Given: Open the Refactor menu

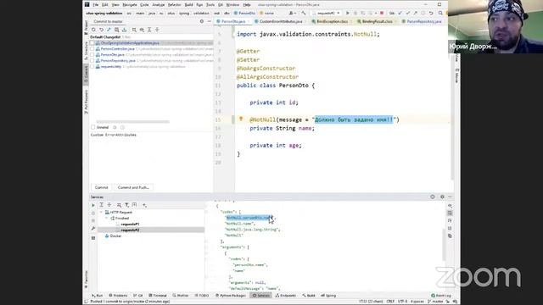Looking at the screenshot, I should (x=174, y=5).
